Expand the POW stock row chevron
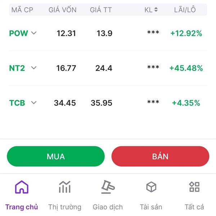This screenshot has width=216, height=216. (x=34, y=33)
